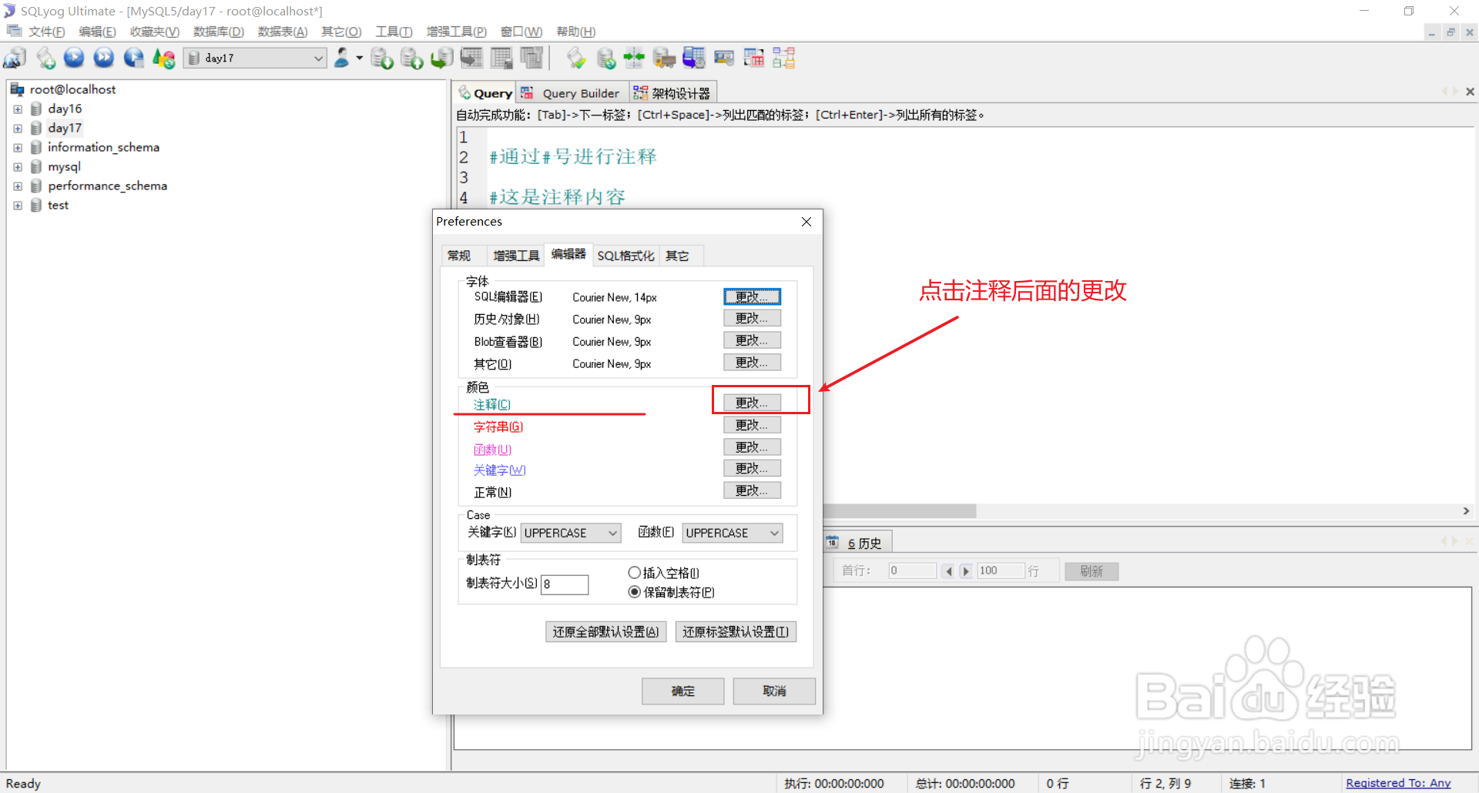Click 还原标签默认设置 button
The height and width of the screenshot is (793, 1479).
pyautogui.click(x=736, y=631)
